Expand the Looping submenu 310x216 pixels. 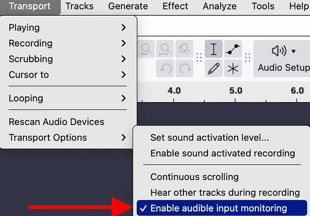point(67,98)
